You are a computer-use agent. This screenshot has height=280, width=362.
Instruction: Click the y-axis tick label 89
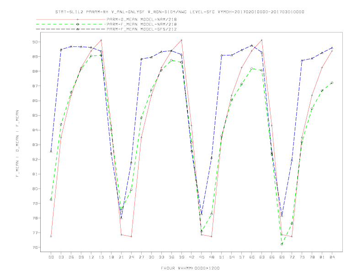pyautogui.click(x=35, y=57)
